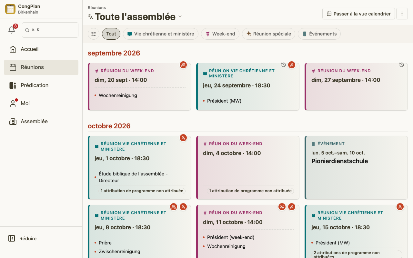Viewport: 413px width, 258px height.
Task: Switch with Passer à la vue calendrier
Action: click(358, 14)
